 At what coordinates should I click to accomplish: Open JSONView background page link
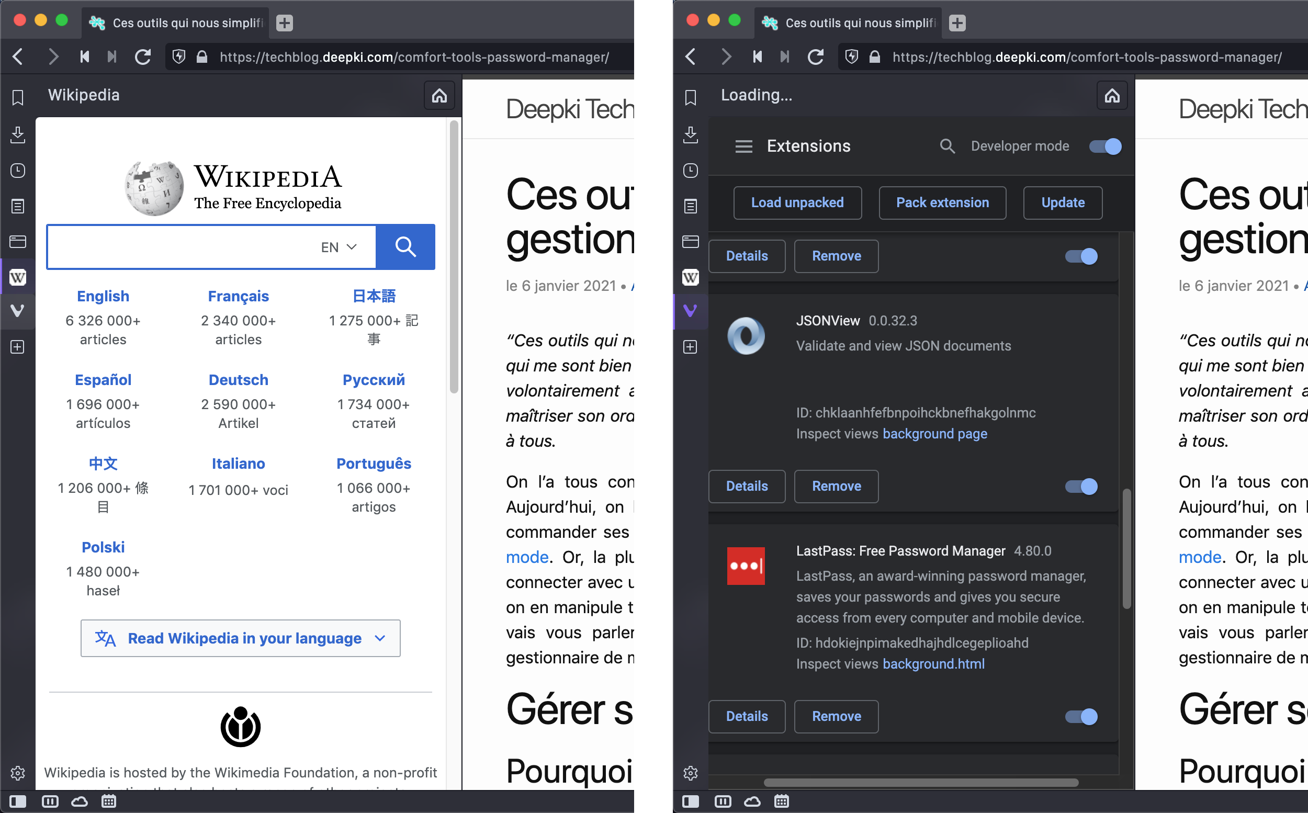coord(934,433)
